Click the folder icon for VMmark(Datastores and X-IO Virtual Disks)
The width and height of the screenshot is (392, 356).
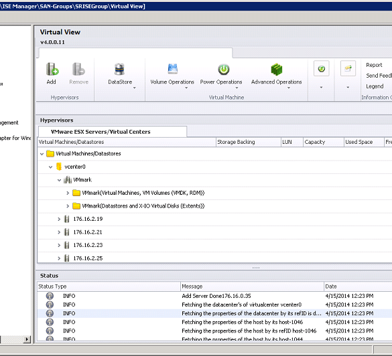pyautogui.click(x=76, y=206)
